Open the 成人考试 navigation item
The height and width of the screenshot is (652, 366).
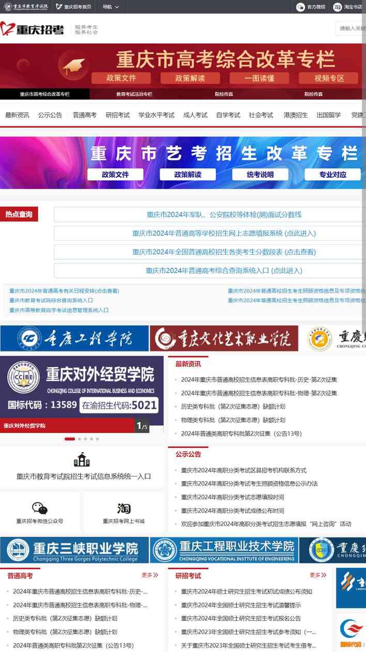pyautogui.click(x=195, y=115)
